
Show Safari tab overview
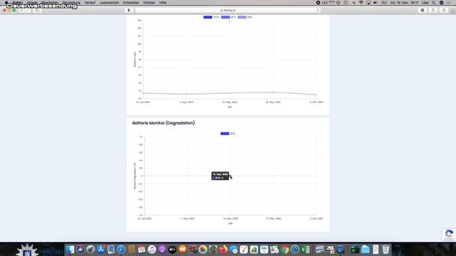click(x=443, y=10)
